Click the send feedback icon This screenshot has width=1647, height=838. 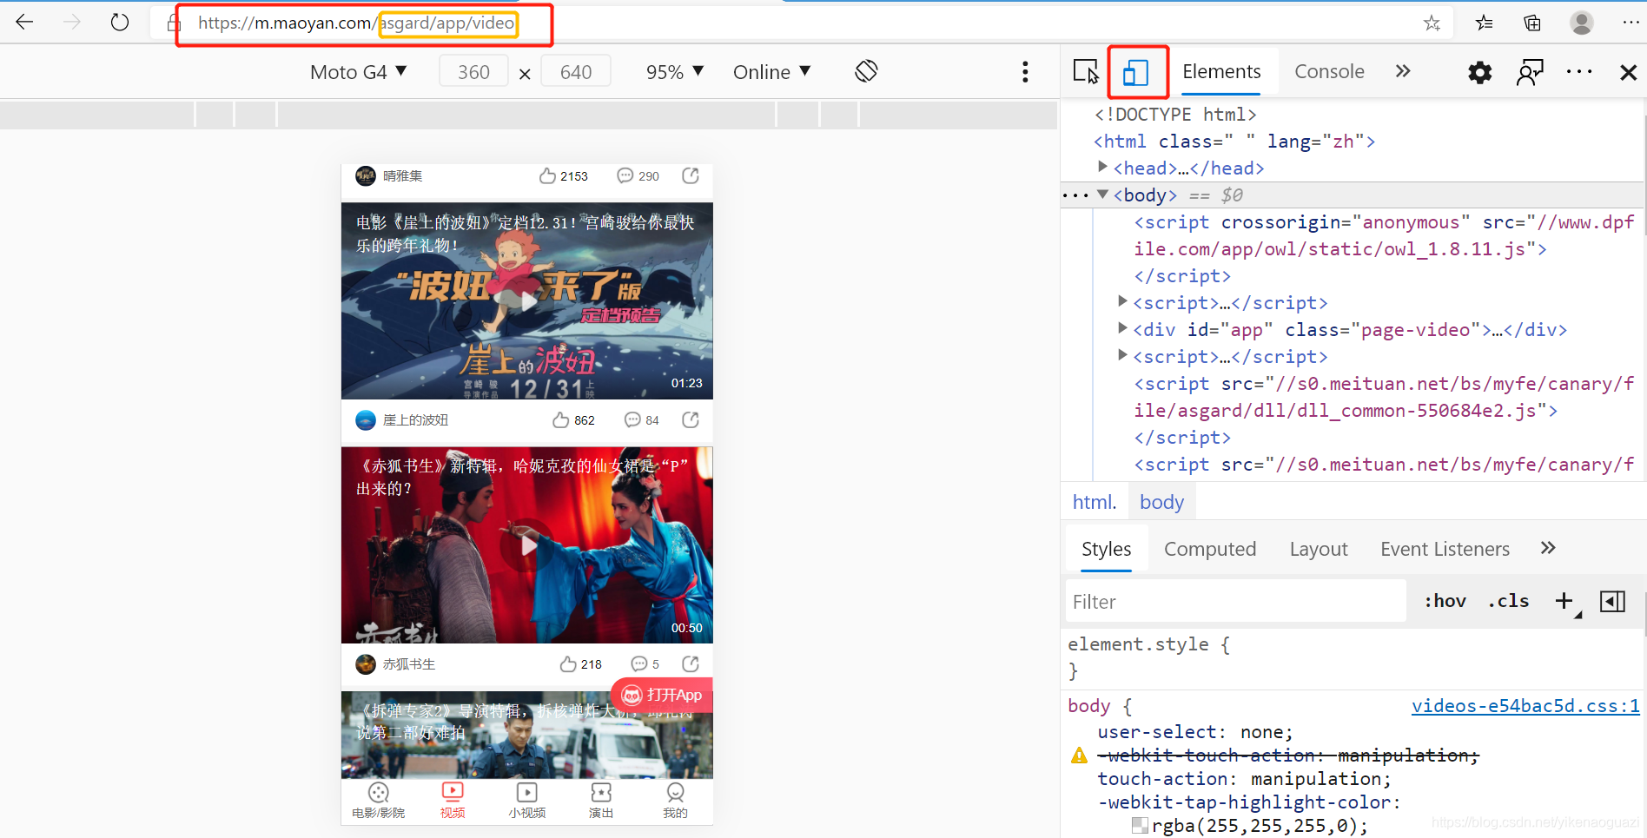pyautogui.click(x=1530, y=72)
